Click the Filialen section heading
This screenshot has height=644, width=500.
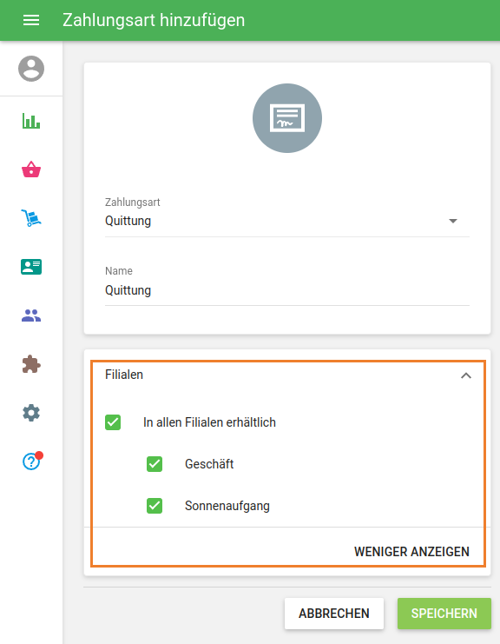pyautogui.click(x=124, y=375)
